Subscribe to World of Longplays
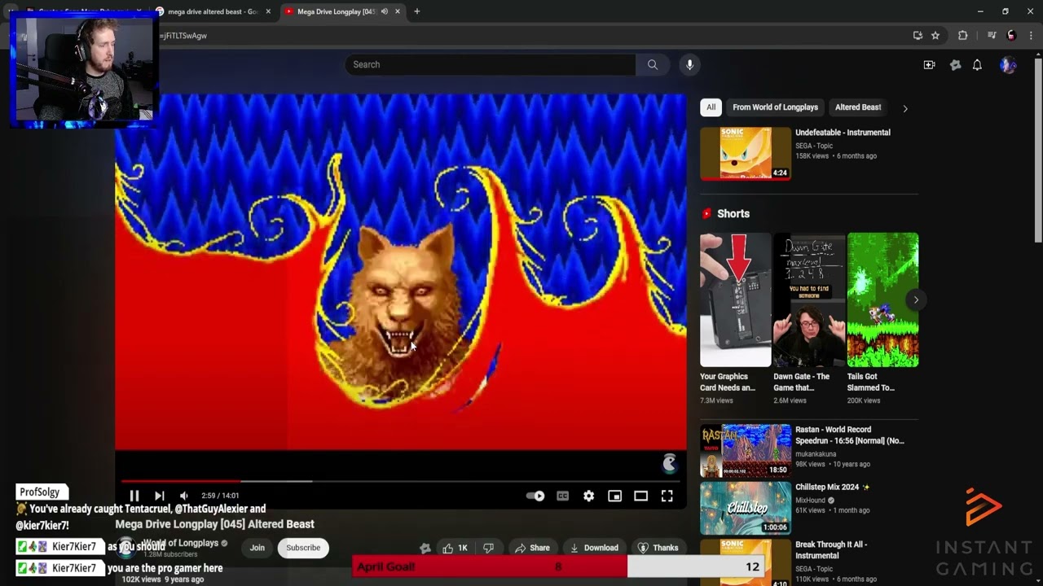The height and width of the screenshot is (586, 1043). (303, 548)
